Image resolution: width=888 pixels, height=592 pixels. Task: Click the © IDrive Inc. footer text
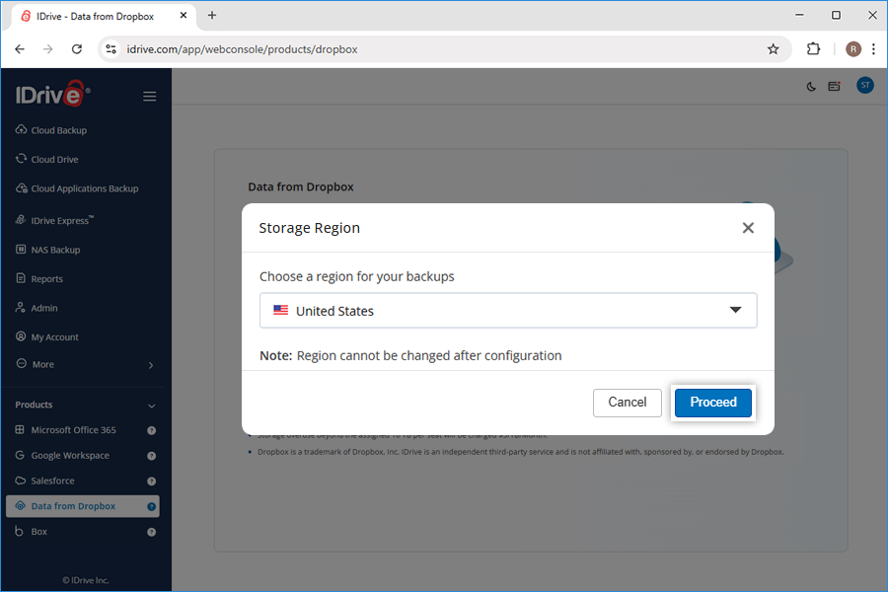click(x=86, y=581)
